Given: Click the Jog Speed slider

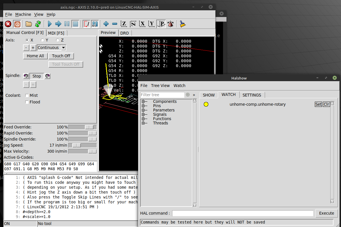Looking at the screenshot, I should (82, 145).
